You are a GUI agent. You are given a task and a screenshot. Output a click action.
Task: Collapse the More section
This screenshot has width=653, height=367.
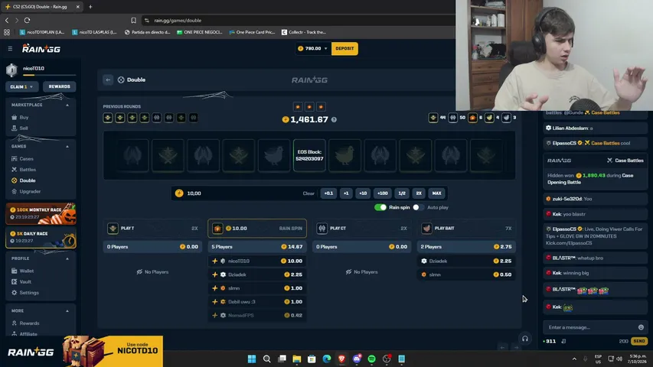coord(67,311)
